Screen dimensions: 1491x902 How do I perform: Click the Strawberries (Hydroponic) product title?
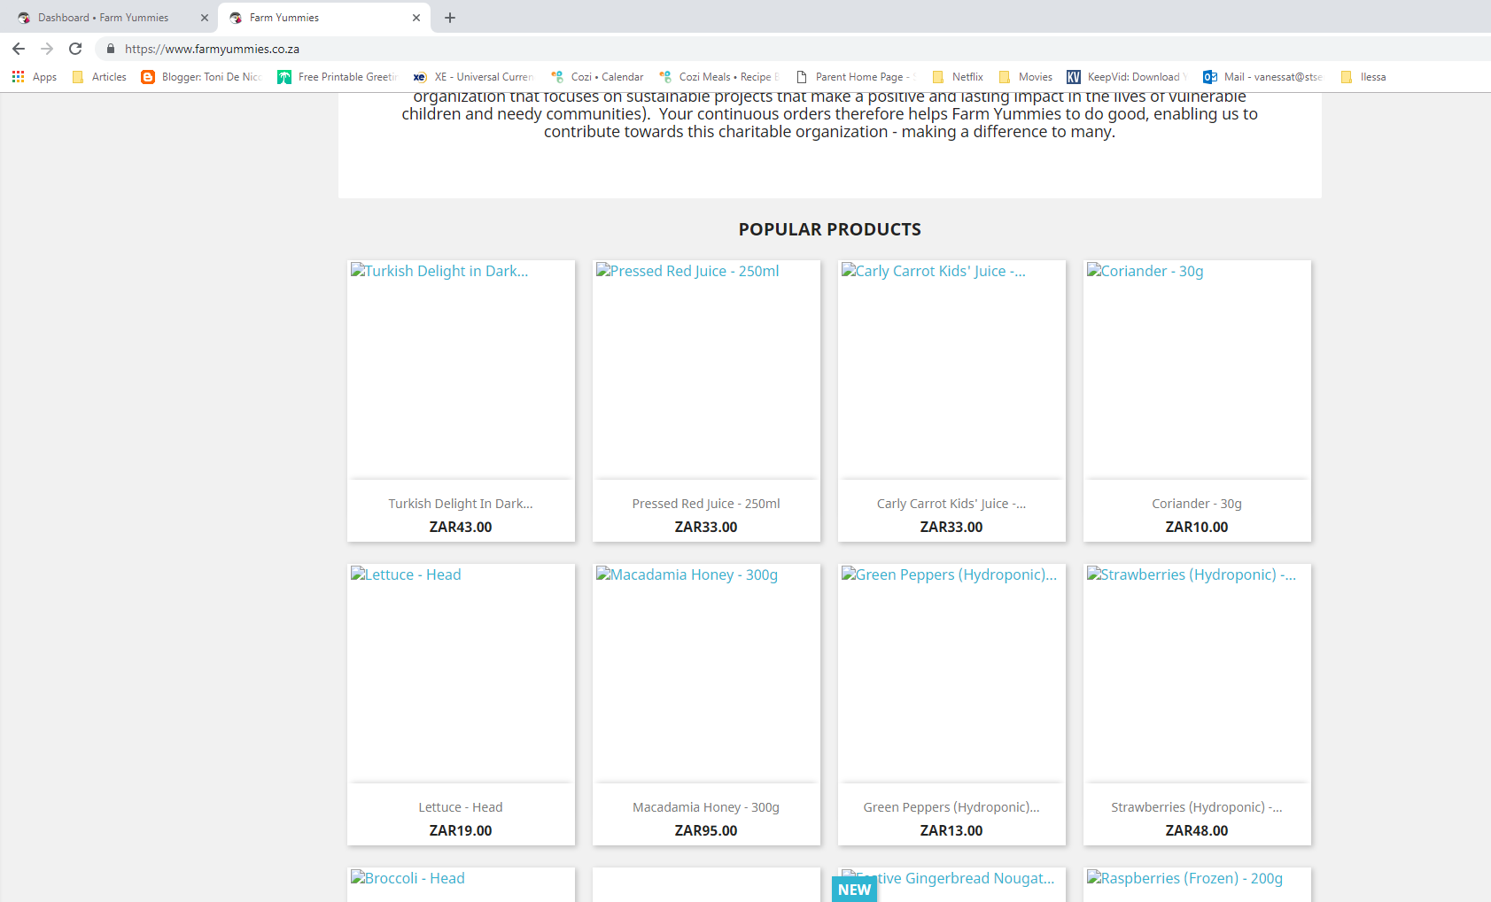tap(1197, 807)
